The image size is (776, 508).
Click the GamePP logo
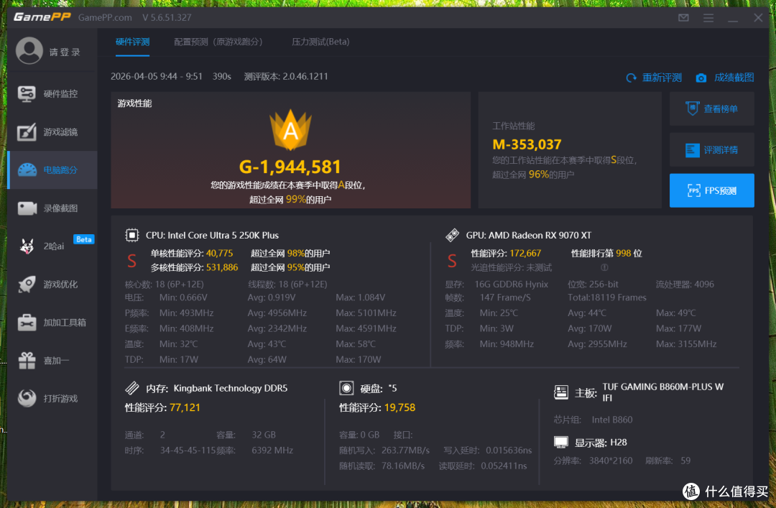42,17
